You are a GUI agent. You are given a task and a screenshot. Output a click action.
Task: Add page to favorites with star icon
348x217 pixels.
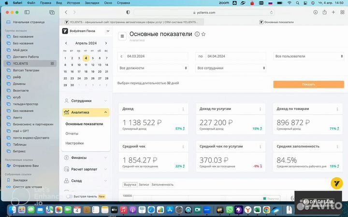203,34
